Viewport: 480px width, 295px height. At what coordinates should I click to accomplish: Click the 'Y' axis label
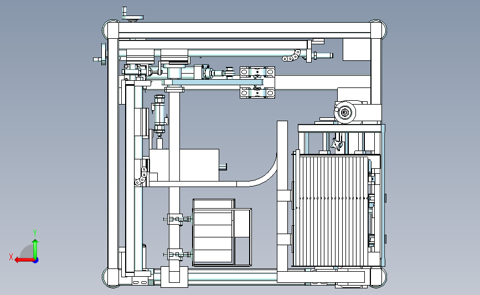[x=35, y=233]
